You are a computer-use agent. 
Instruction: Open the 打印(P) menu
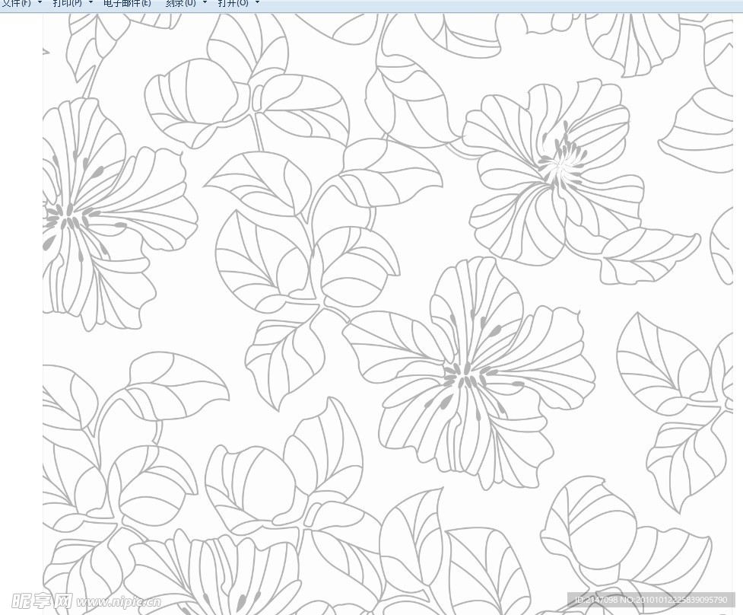click(67, 3)
